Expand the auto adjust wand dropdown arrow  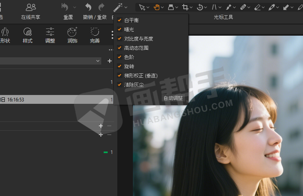126,7
